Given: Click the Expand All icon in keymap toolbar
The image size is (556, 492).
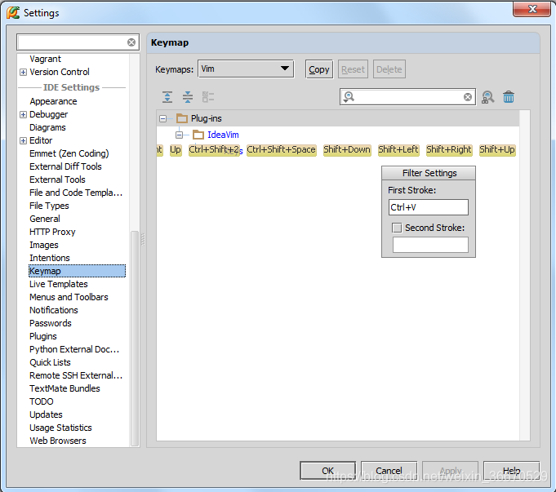Looking at the screenshot, I should [x=167, y=97].
